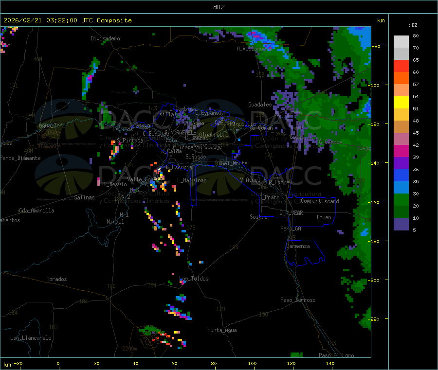Click the V_Atuel map label

[x=250, y=180]
